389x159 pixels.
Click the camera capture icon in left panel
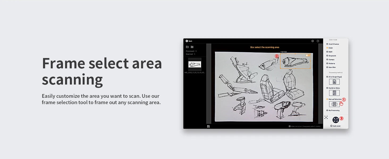(x=187, y=47)
